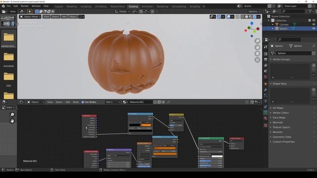Click the Sphere mesh fake user icon

[x=314, y=53]
